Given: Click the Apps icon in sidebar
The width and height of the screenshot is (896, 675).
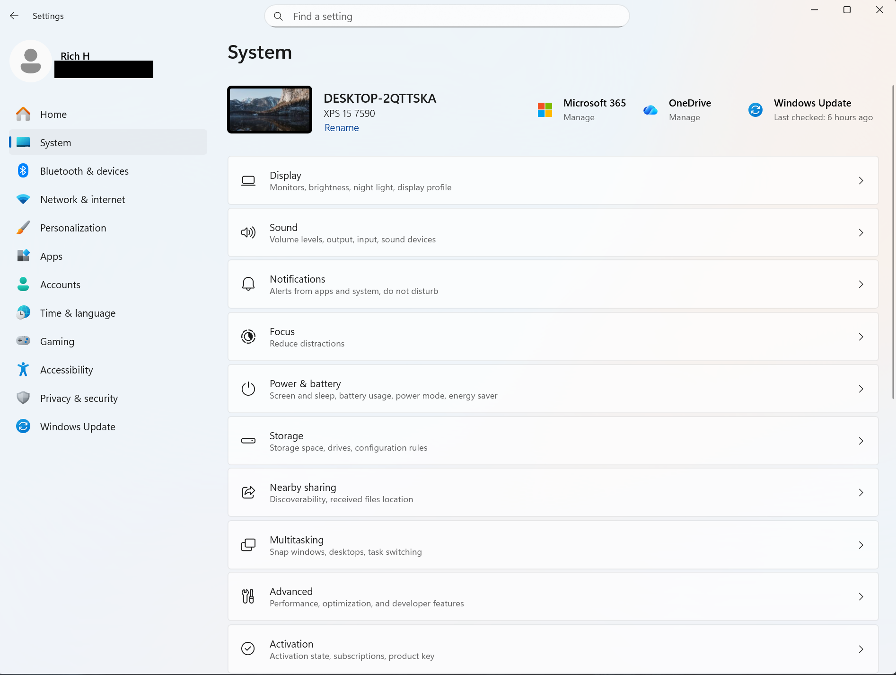Looking at the screenshot, I should pos(23,256).
